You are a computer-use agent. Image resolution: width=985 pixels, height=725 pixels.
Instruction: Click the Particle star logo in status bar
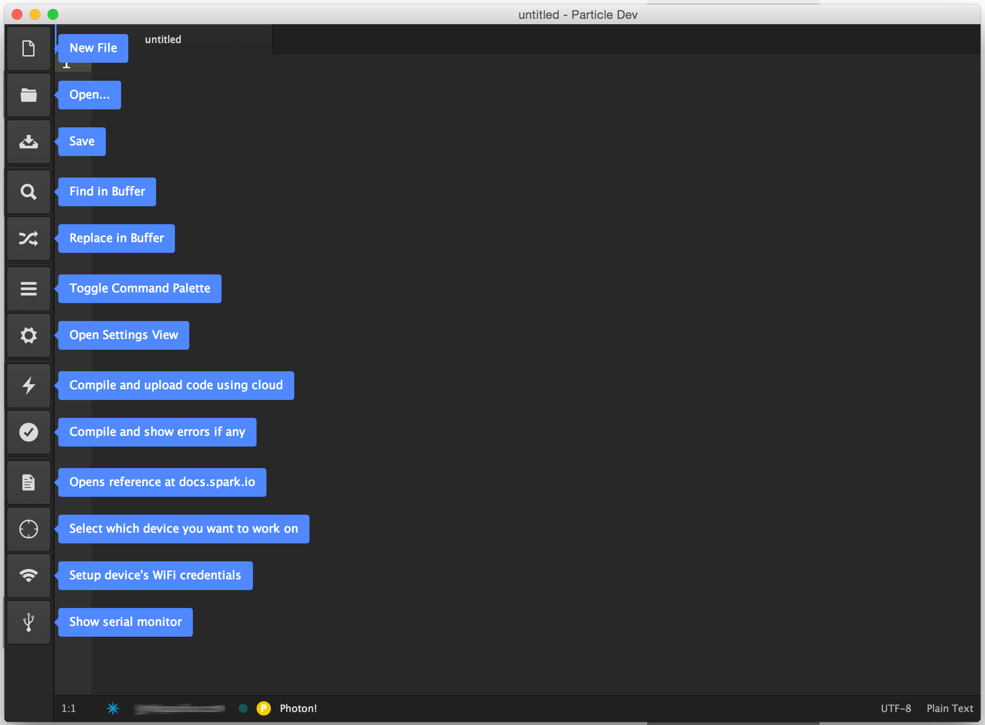pyautogui.click(x=113, y=708)
